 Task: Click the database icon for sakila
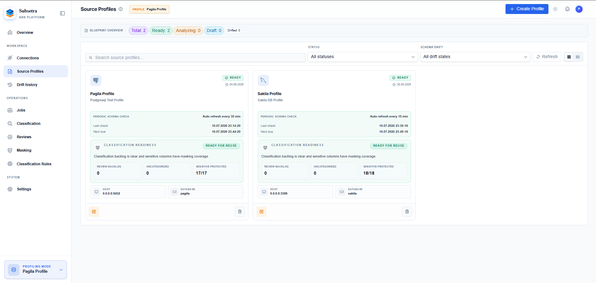click(x=342, y=192)
